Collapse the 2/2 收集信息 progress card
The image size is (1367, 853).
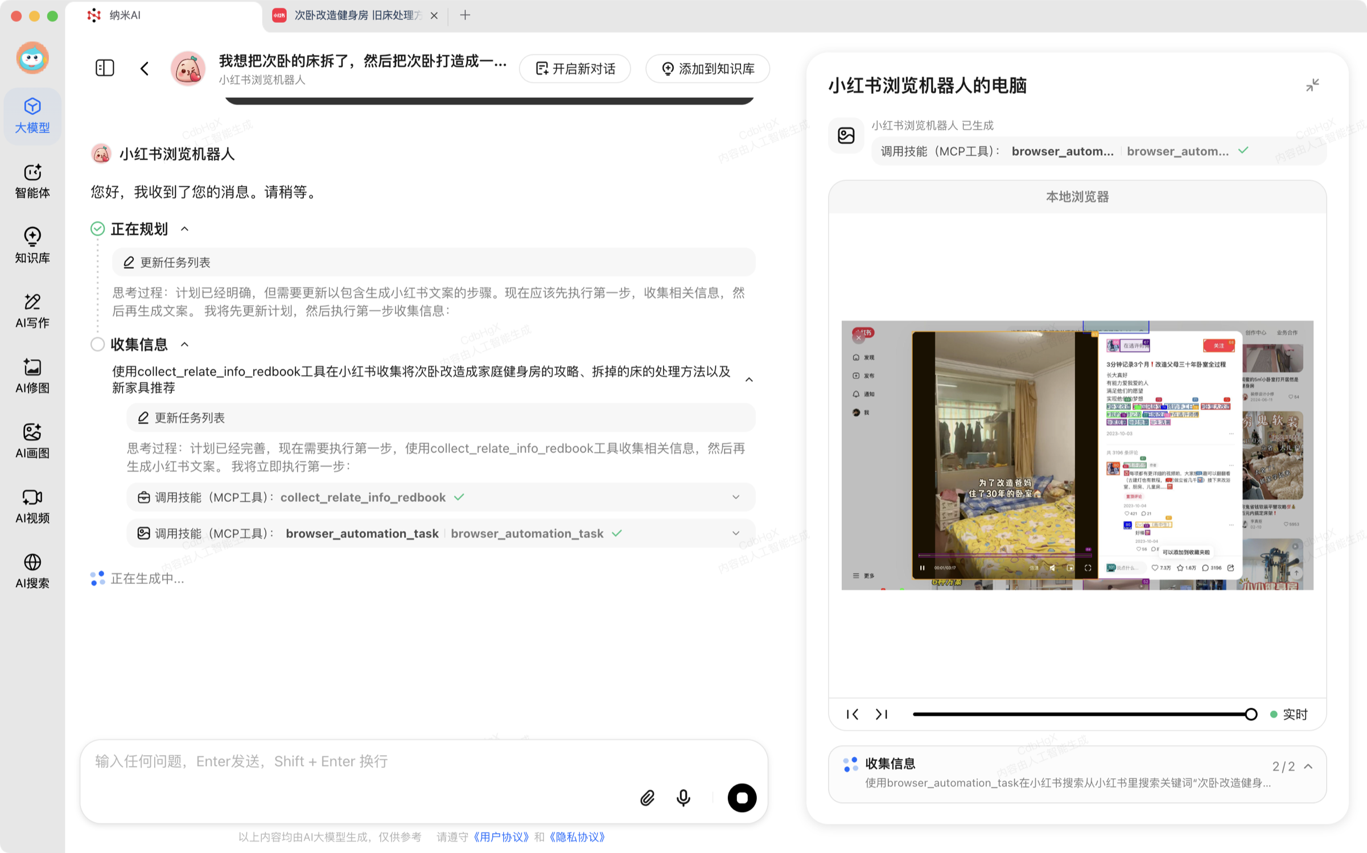pos(1308,767)
